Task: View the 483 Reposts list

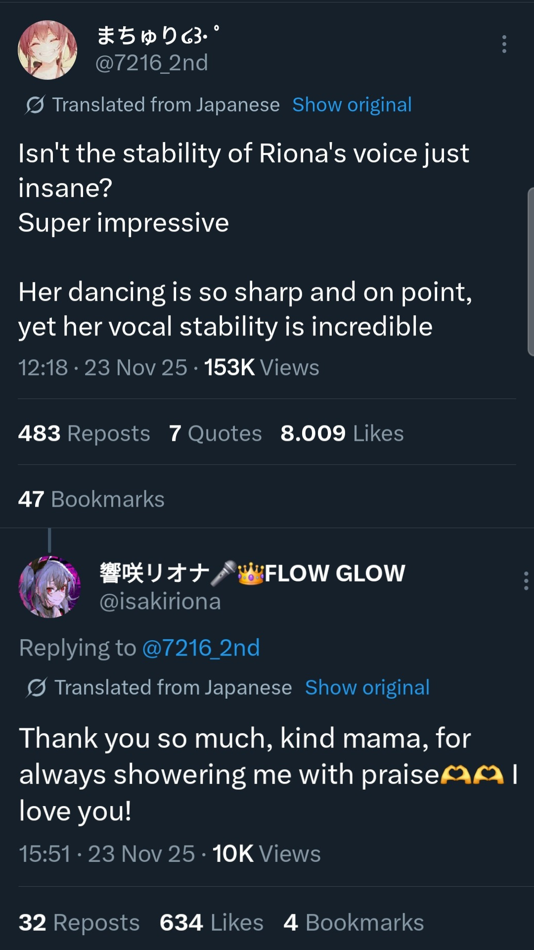Action: (84, 433)
